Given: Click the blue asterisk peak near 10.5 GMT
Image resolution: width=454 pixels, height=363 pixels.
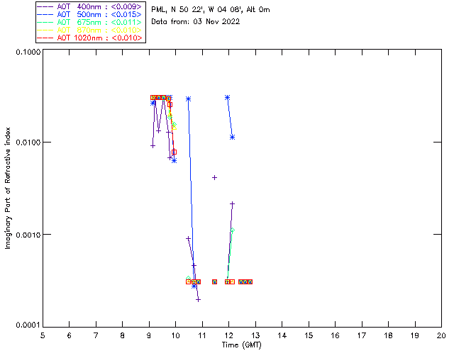Looking at the screenshot, I should point(188,99).
